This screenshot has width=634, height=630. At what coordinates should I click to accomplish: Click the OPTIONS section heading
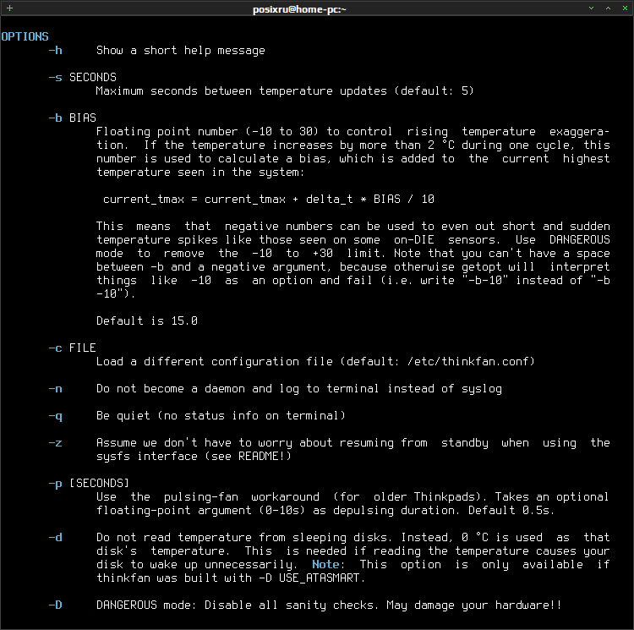(25, 37)
